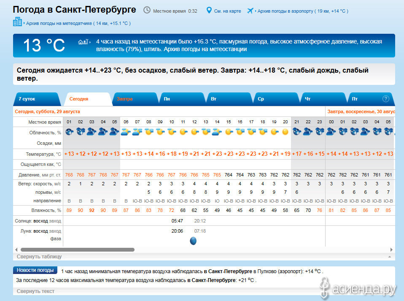
Task: Open the Чт forecast tab
Action: 324,99
